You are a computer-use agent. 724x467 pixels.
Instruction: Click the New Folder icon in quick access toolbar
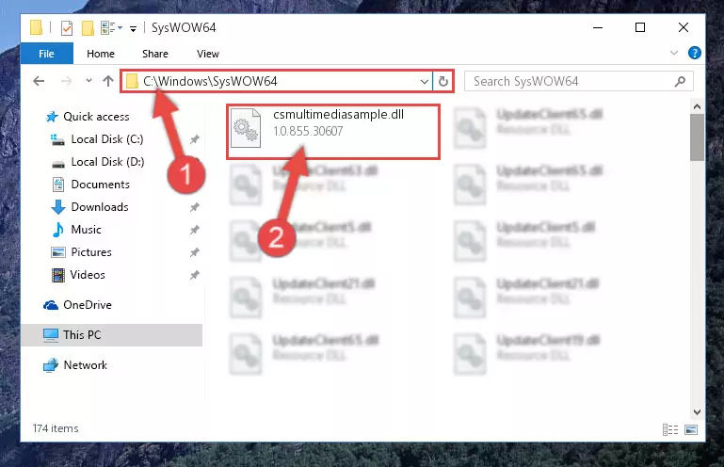click(x=88, y=28)
